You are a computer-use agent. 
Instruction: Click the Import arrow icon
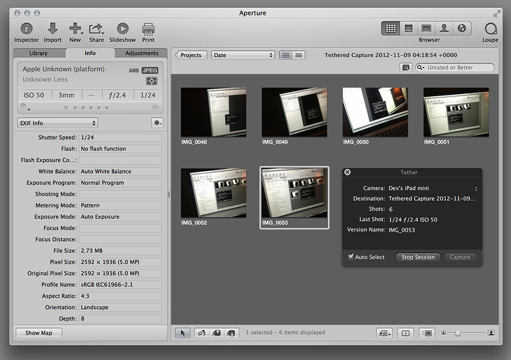[x=52, y=29]
